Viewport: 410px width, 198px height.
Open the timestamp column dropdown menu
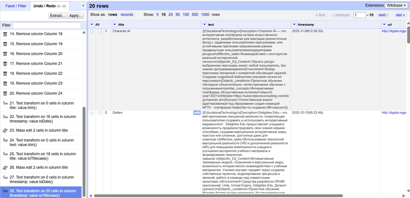pyautogui.click(x=294, y=25)
